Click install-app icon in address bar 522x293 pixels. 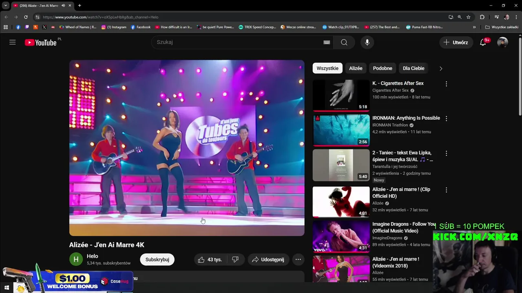[x=451, y=17]
